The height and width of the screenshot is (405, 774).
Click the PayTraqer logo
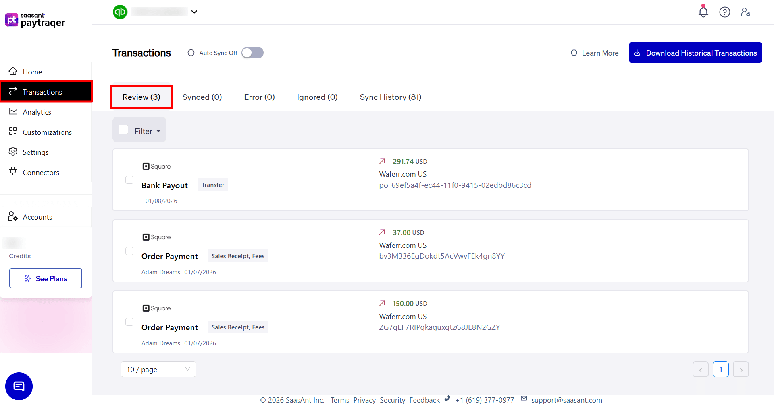35,20
